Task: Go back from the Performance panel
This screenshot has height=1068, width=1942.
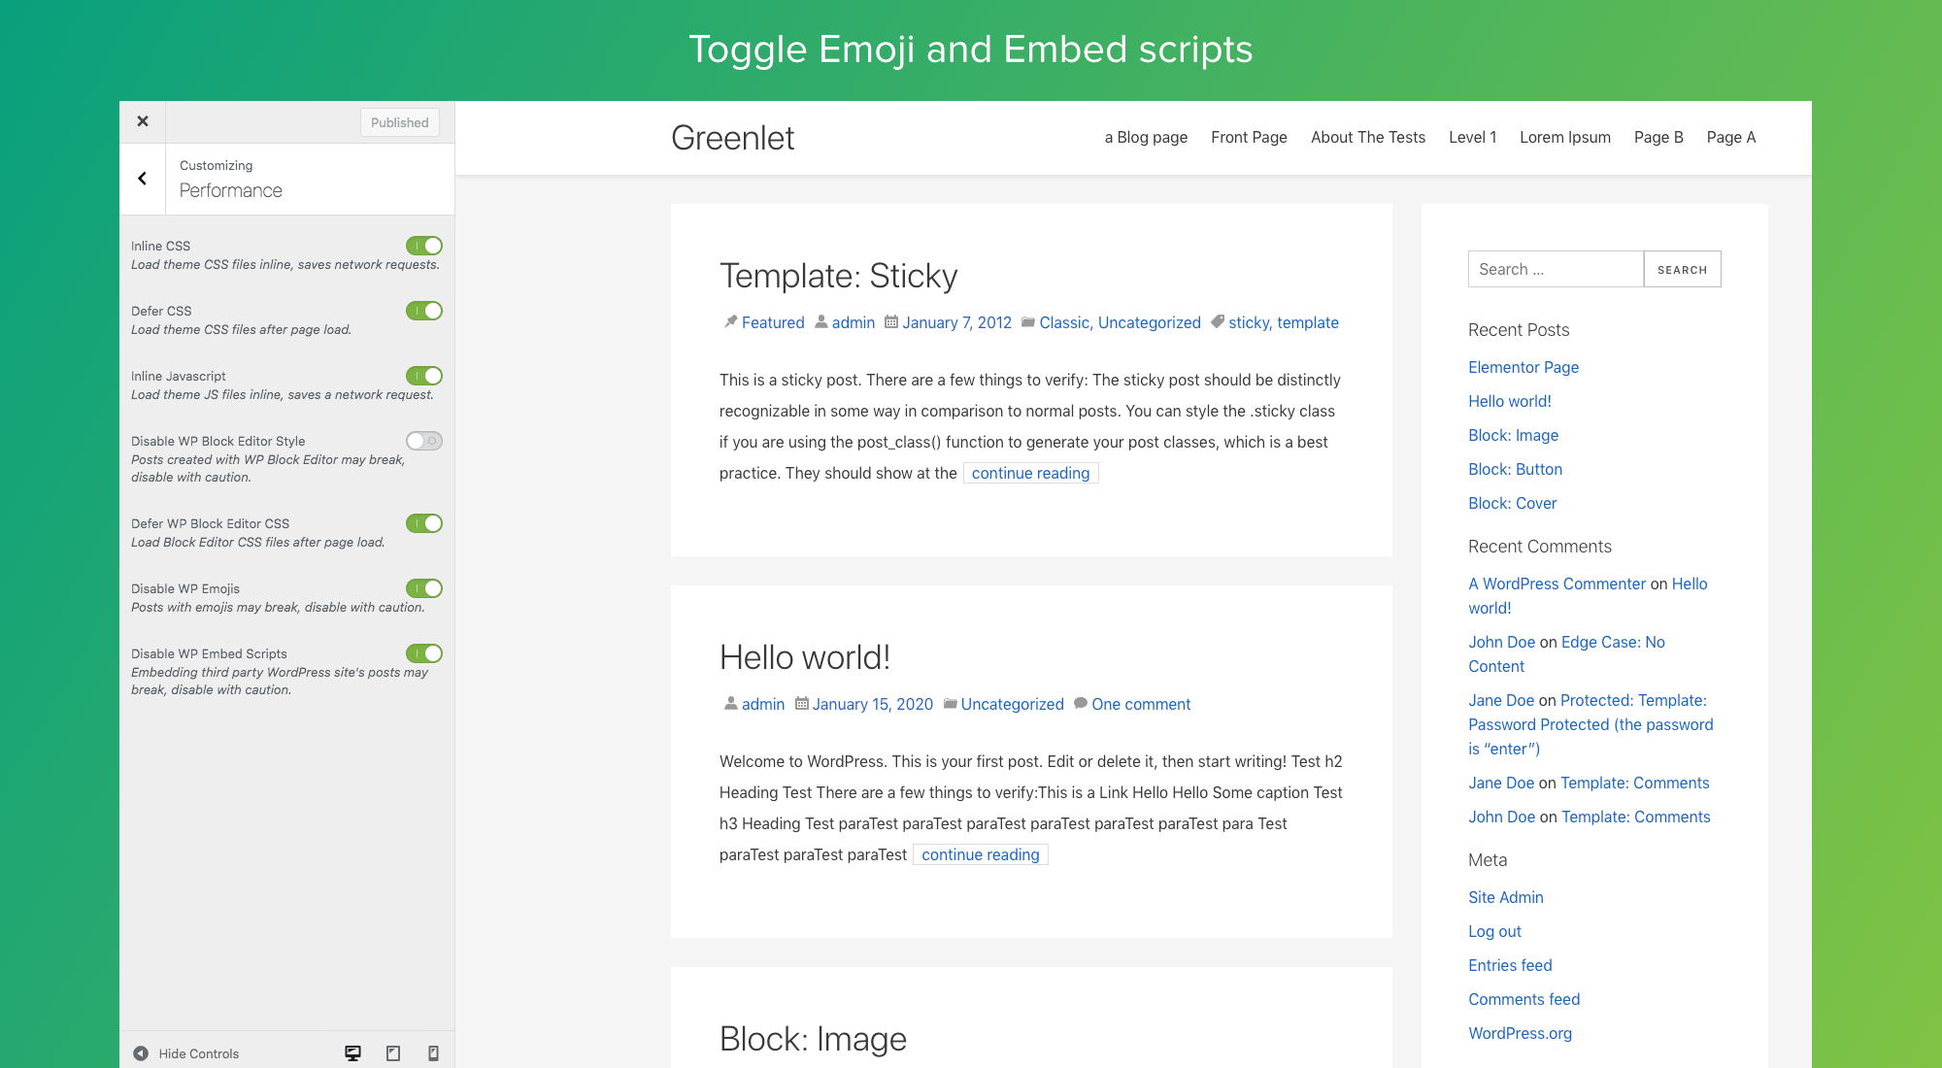Action: click(143, 179)
